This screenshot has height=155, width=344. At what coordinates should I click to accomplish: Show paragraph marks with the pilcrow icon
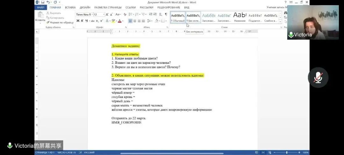166,14
